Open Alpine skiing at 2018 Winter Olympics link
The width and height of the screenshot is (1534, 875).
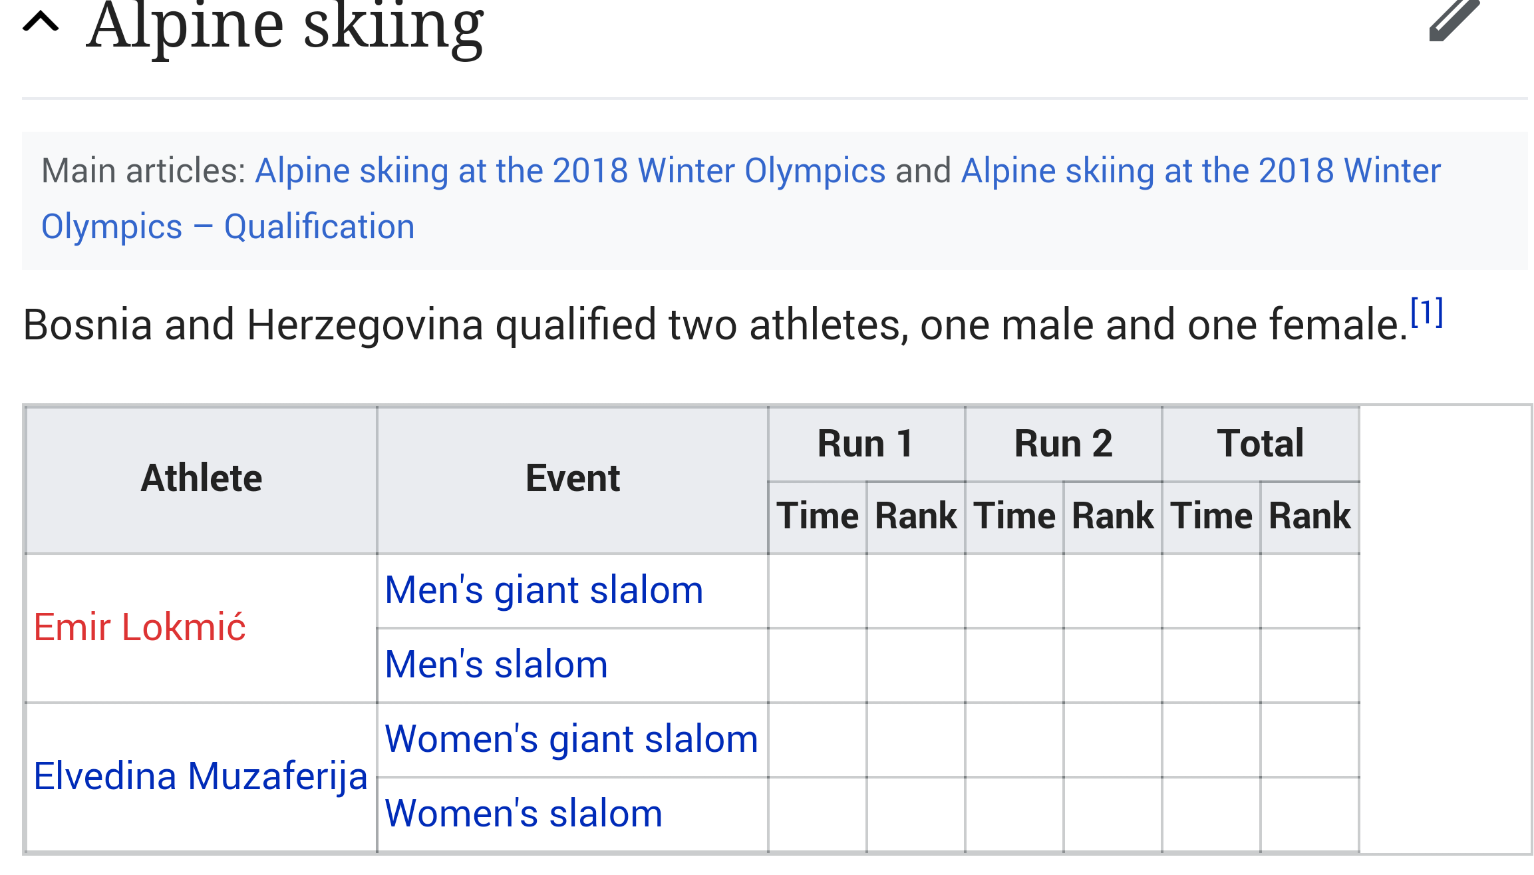coord(570,170)
